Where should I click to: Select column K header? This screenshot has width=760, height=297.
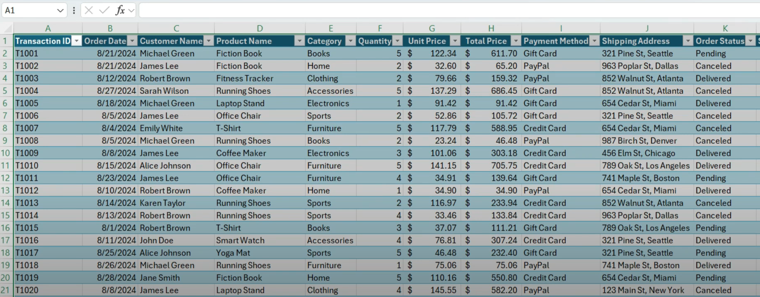[725, 29]
